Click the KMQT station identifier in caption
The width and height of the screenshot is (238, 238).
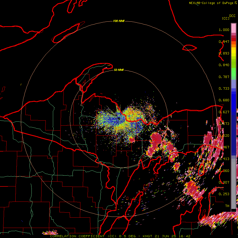(147, 236)
